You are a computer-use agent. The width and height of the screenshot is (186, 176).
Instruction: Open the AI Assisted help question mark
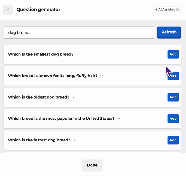(177, 10)
